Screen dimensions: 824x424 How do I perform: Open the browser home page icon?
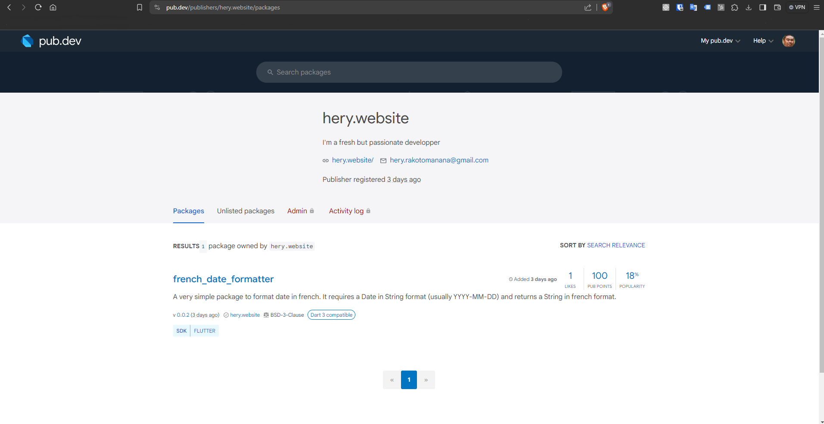[x=53, y=7]
